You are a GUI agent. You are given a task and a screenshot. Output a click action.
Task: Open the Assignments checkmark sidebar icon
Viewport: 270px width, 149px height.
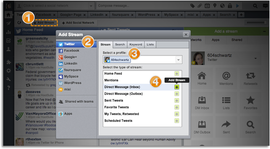click(x=8, y=41)
